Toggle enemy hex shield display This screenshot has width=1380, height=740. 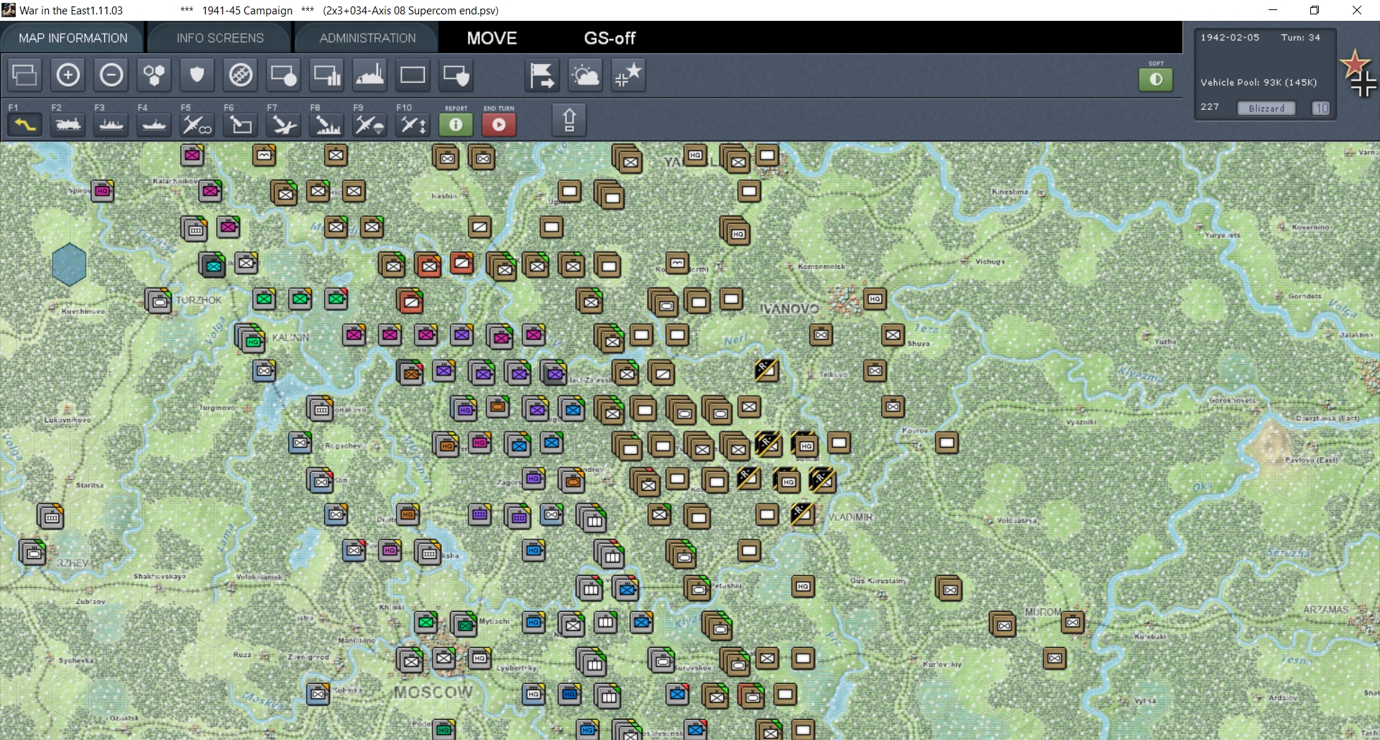(x=198, y=75)
